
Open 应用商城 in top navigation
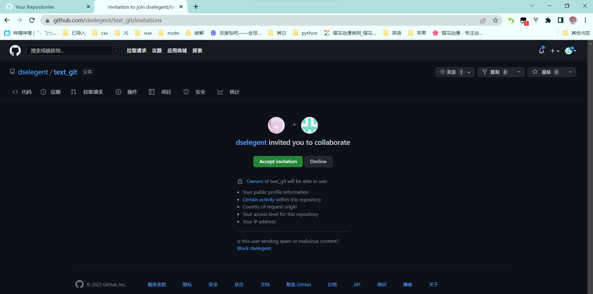pyautogui.click(x=177, y=51)
